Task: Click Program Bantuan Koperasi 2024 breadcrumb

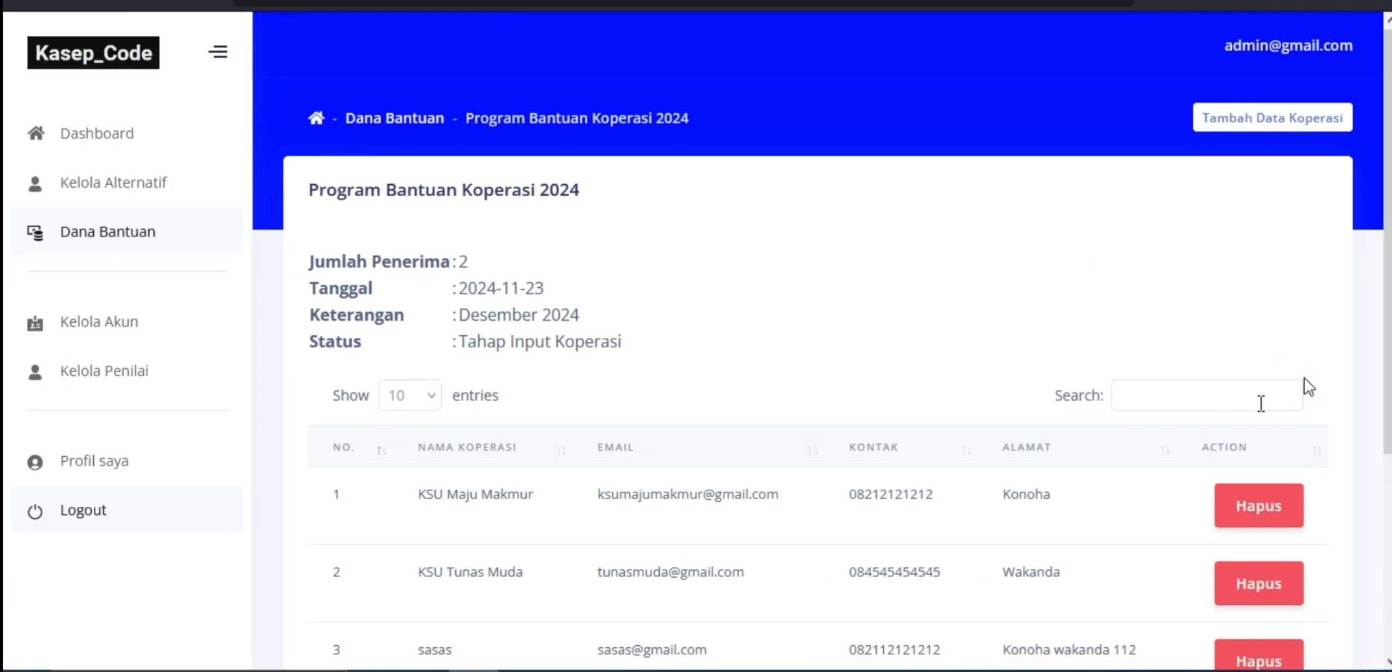Action: (577, 118)
